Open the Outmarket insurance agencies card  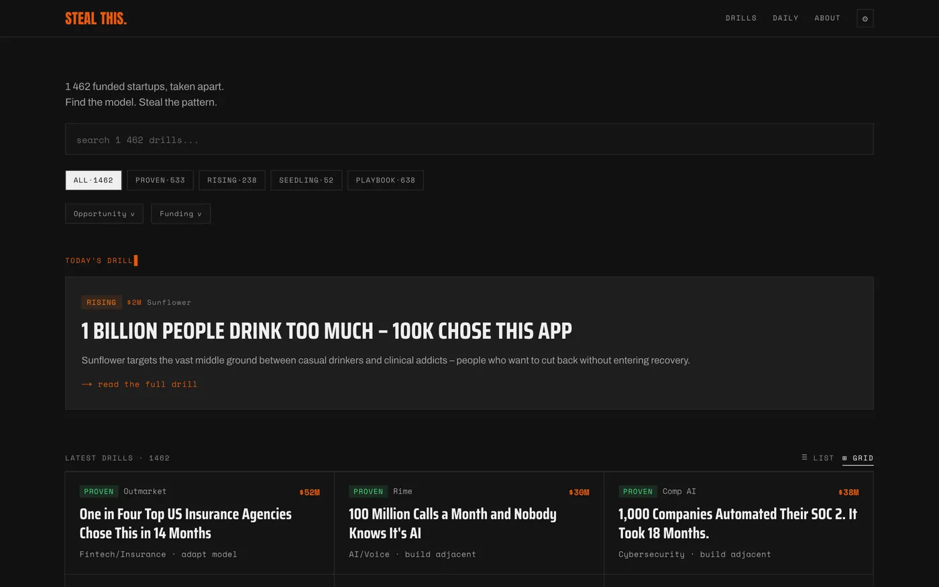click(x=200, y=523)
